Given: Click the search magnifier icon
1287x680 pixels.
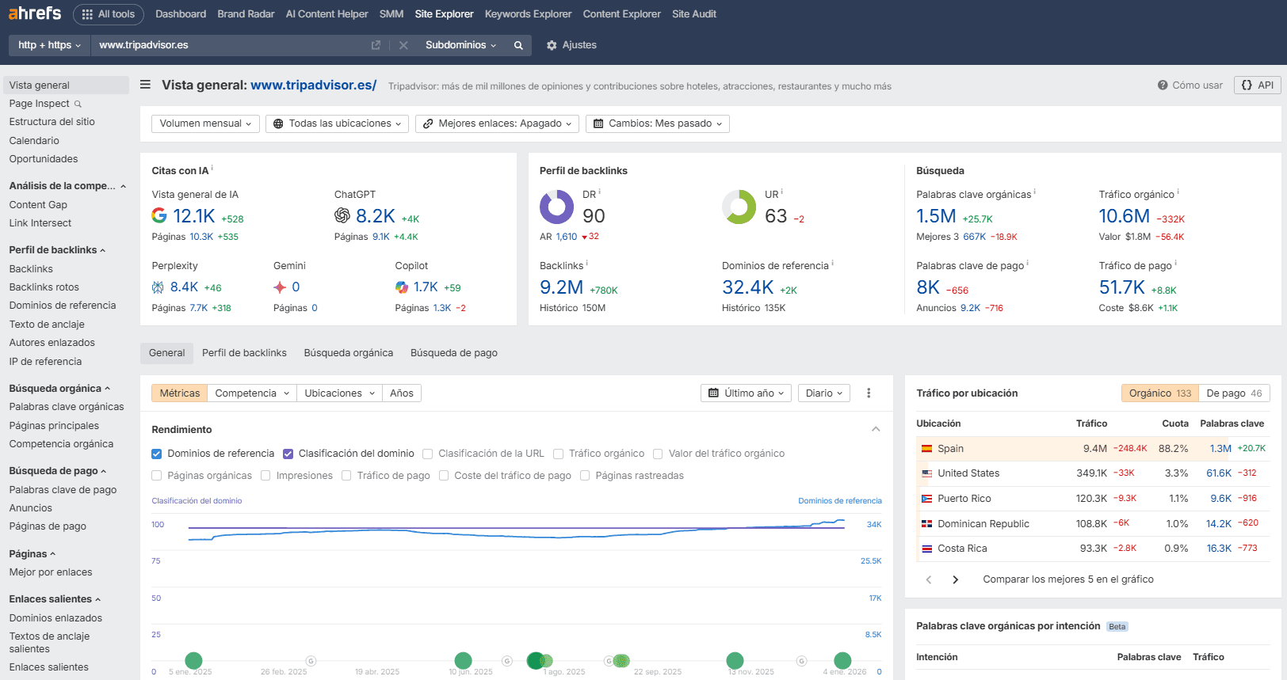Looking at the screenshot, I should click(x=518, y=45).
